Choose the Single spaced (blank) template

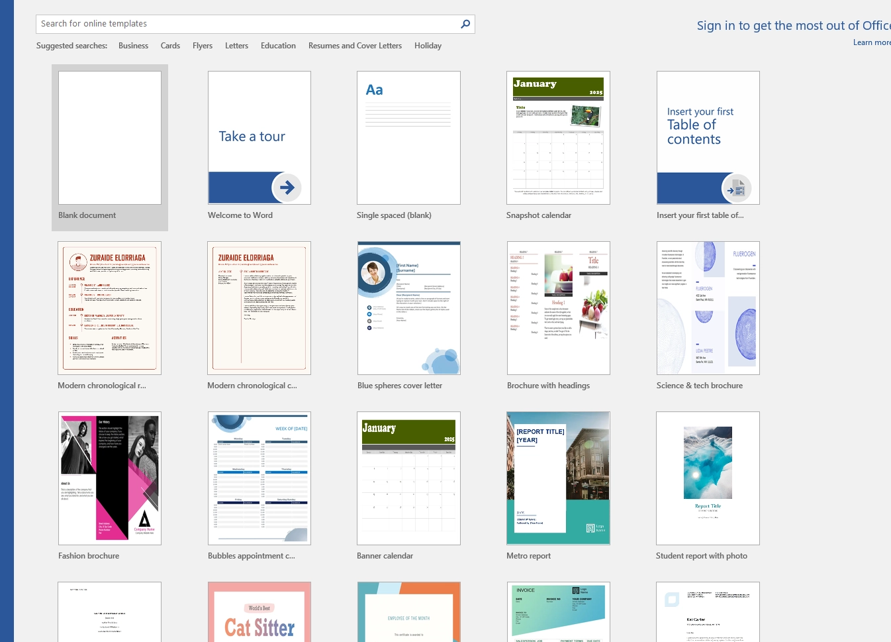coord(408,138)
